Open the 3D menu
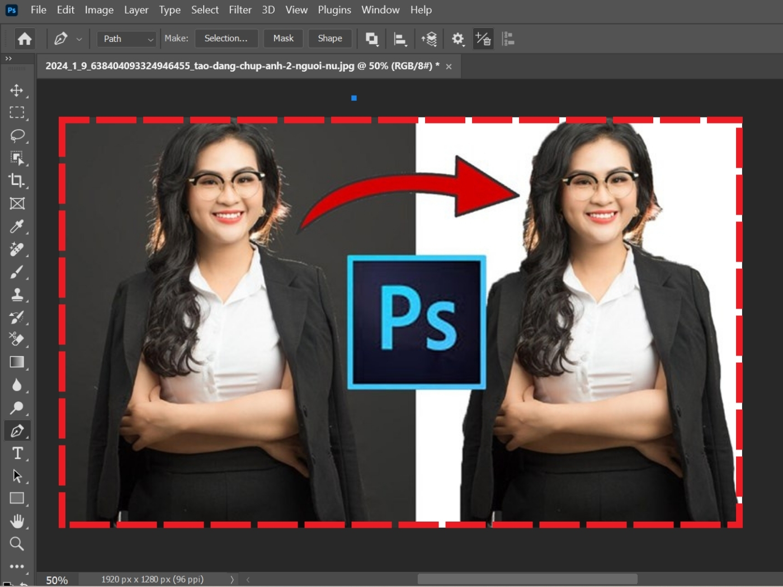Image resolution: width=783 pixels, height=587 pixels. coord(268,10)
